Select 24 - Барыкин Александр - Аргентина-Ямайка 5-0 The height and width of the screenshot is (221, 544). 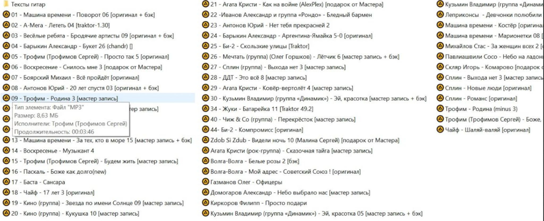pyautogui.click(x=291, y=36)
